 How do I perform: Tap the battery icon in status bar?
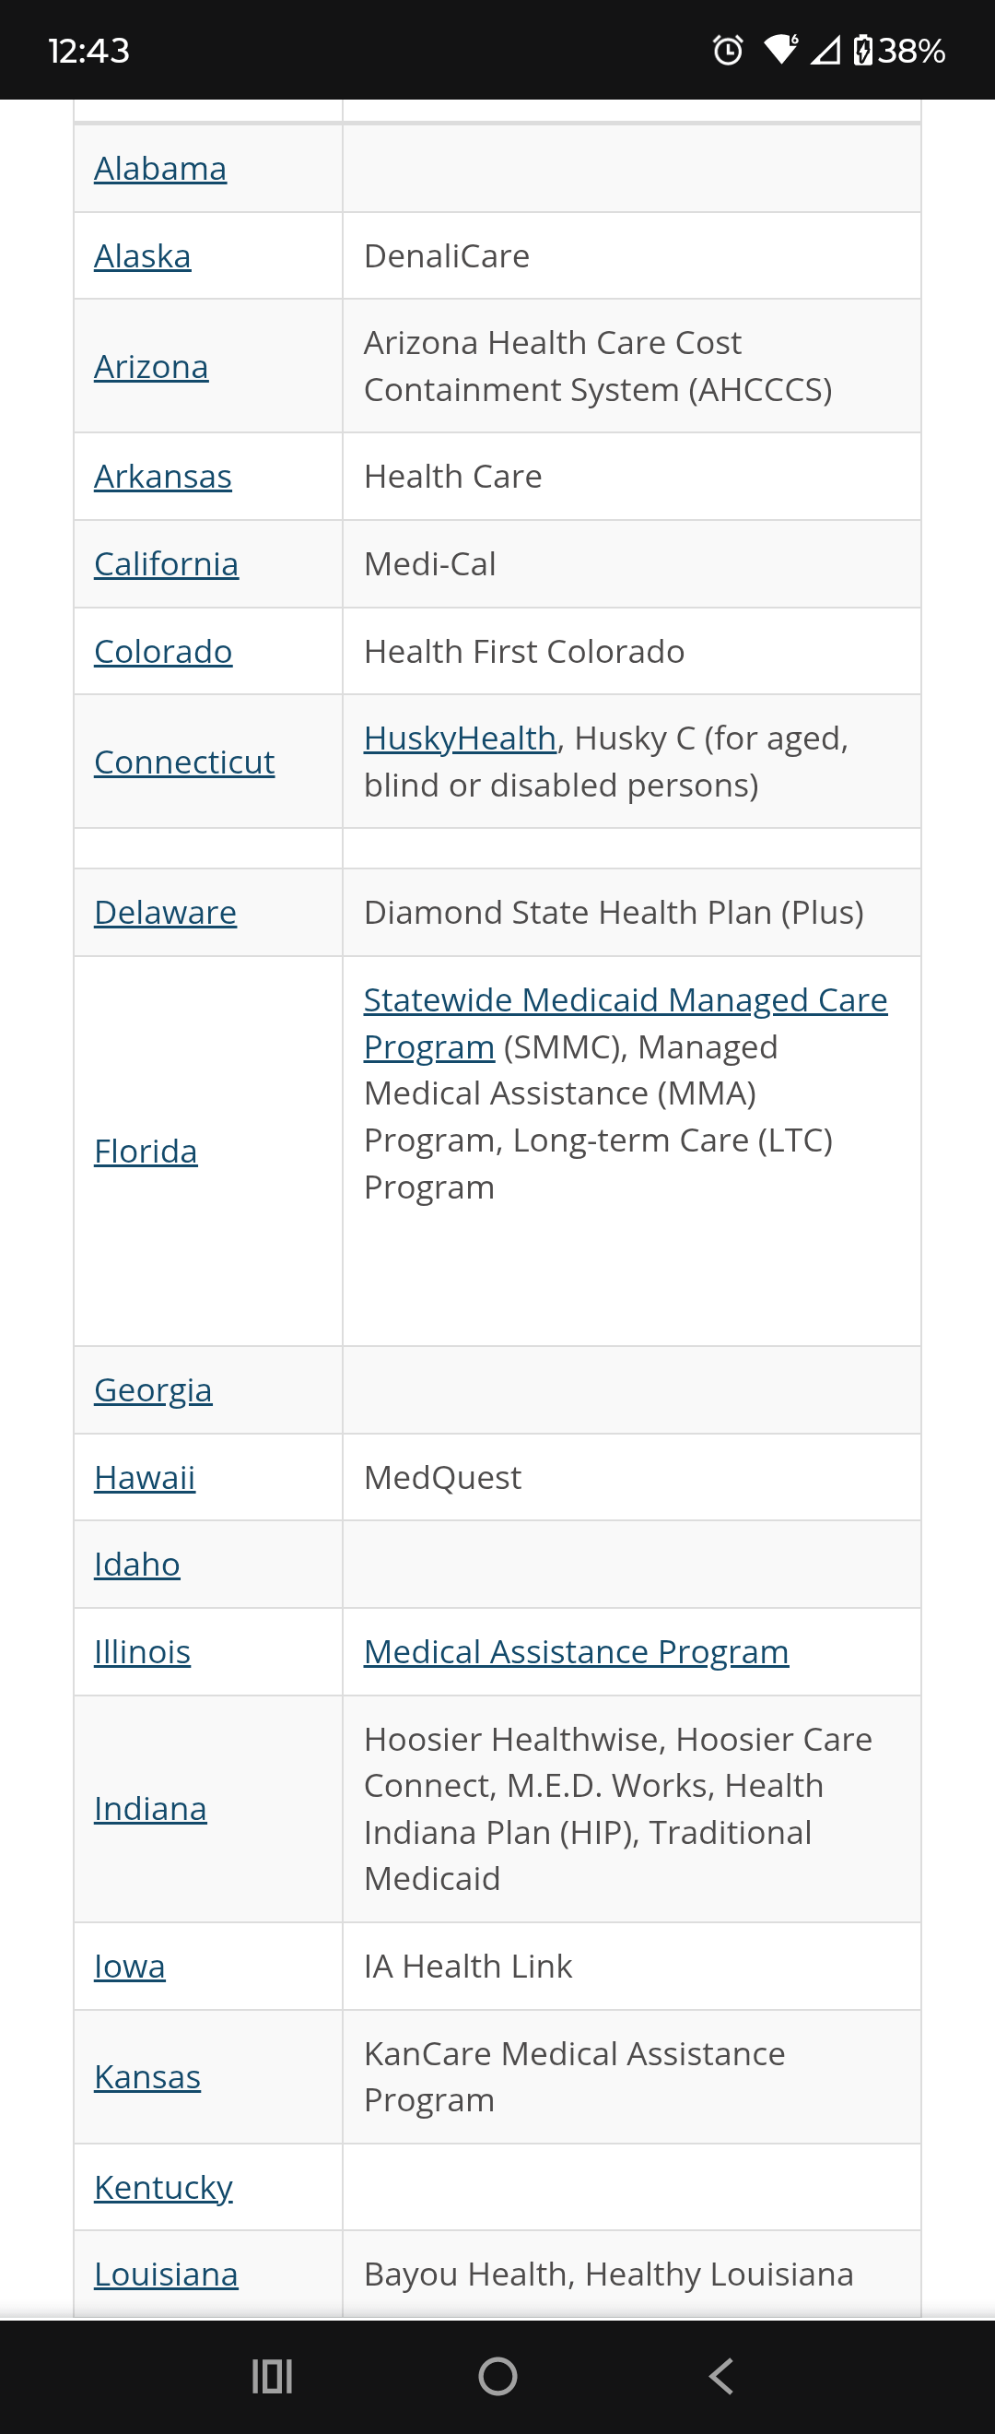(863, 50)
